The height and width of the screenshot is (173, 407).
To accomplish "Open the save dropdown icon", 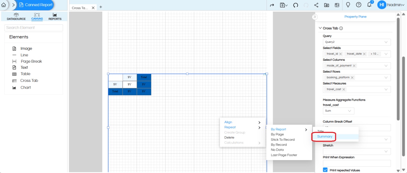I will [x=284, y=5].
